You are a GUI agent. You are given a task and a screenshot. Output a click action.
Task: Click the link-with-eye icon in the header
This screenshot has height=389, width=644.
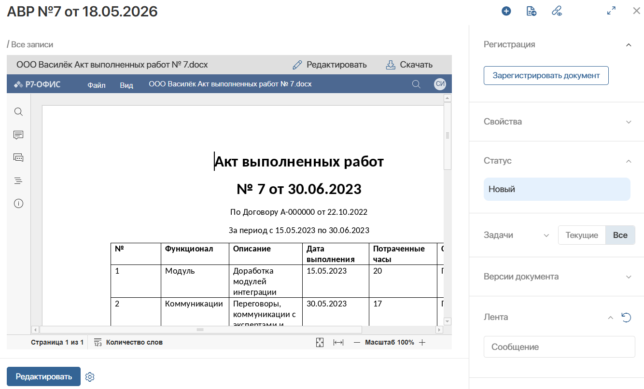557,11
